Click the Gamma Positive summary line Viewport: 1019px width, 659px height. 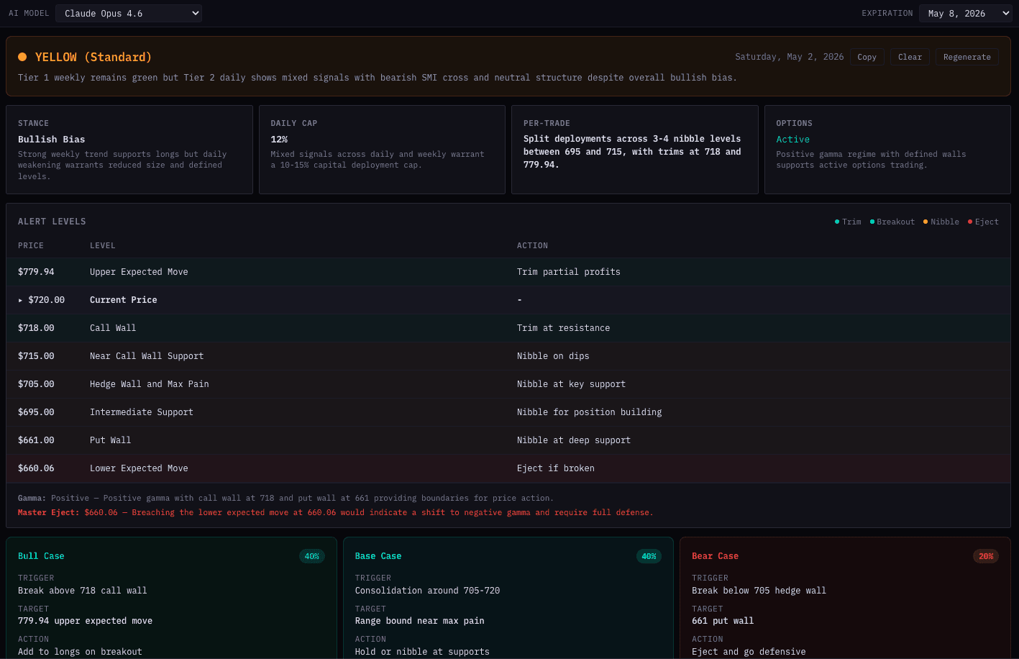tap(285, 498)
